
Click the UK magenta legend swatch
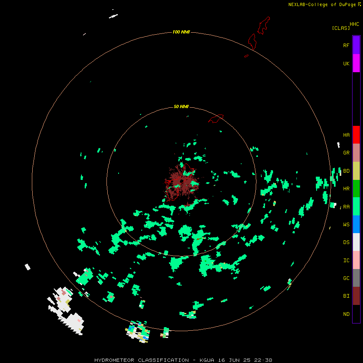tap(356, 63)
